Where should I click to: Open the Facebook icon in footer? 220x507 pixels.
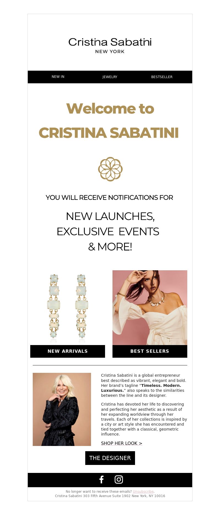(x=101, y=480)
